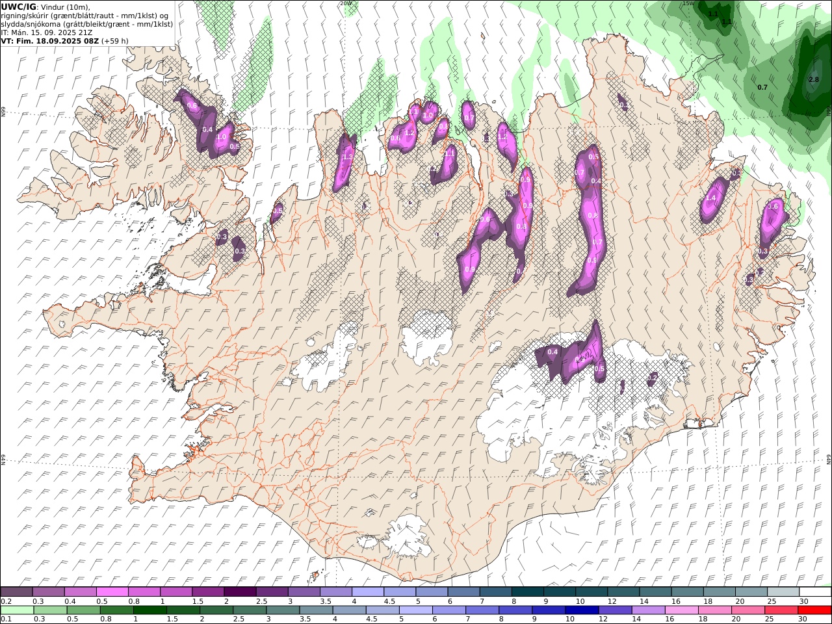Click the init time 'IT: Mán. 15. 09. 2025 21Z'
This screenshot has width=832, height=624.
(47, 32)
